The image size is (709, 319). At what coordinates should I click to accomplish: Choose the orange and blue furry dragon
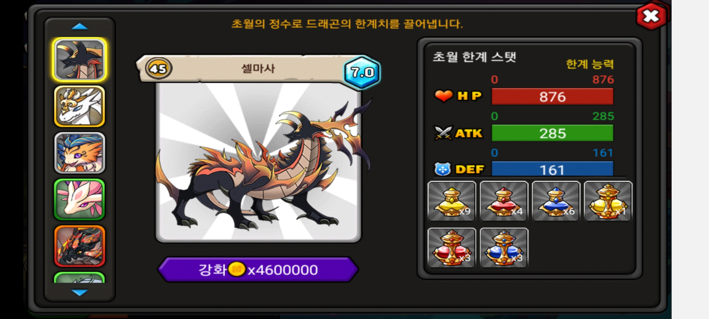click(79, 153)
